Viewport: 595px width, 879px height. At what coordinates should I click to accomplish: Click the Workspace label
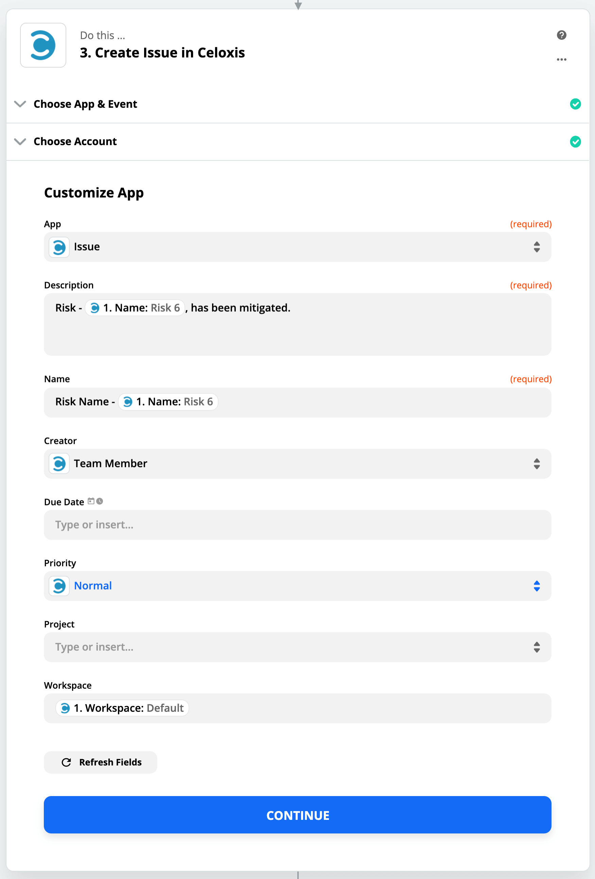[68, 685]
